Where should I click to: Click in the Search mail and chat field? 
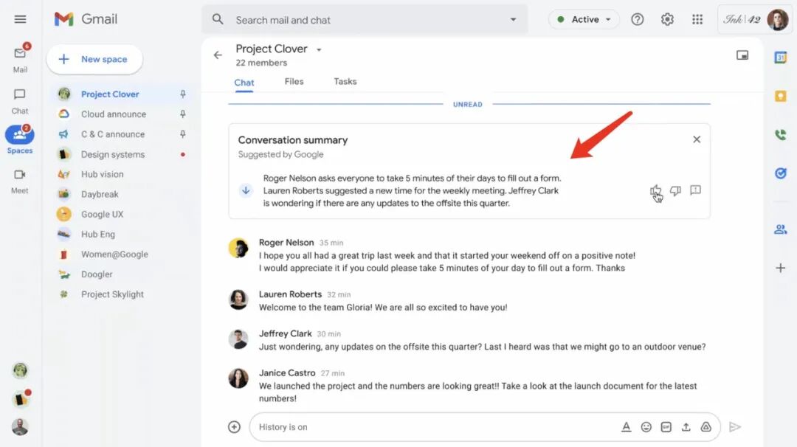364,20
